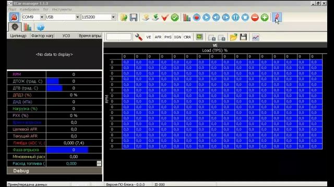Open the Порт menu
Image resolution: width=334 pixels, height=187 pixels.
click(13, 9)
